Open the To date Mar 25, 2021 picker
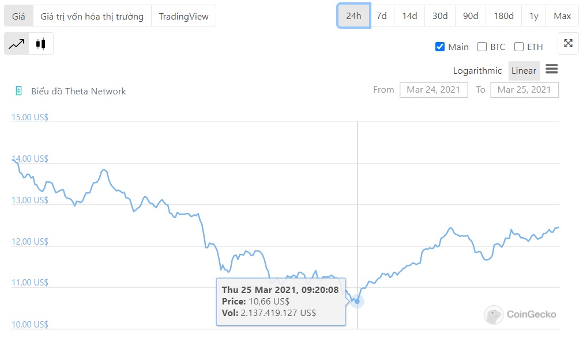The width and height of the screenshot is (583, 339). [524, 90]
